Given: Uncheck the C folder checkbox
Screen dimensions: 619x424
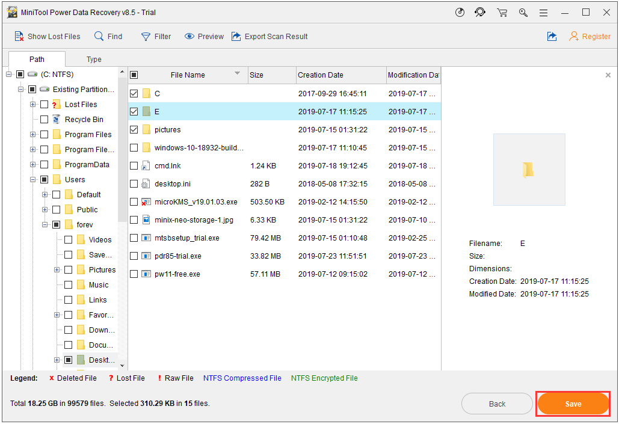Looking at the screenshot, I should click(134, 94).
